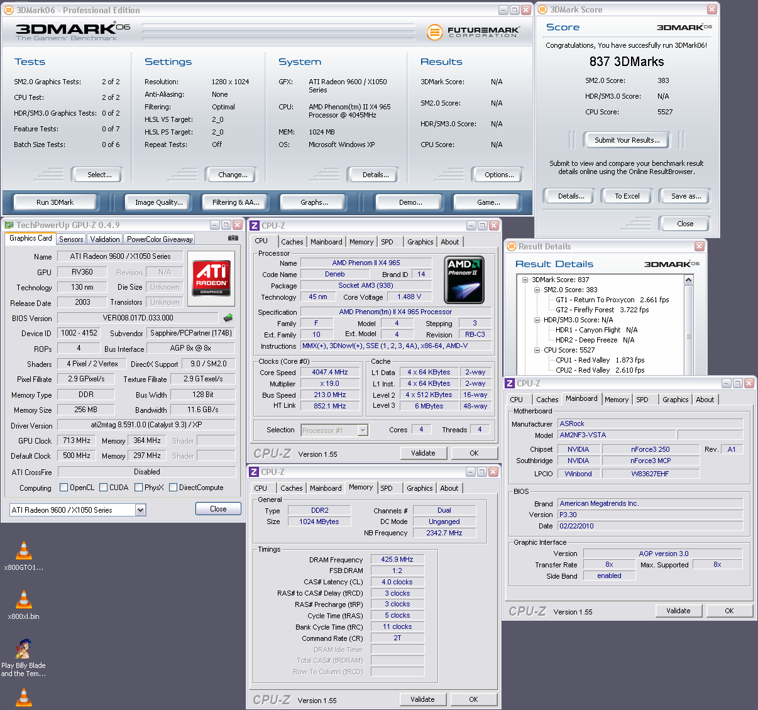This screenshot has width=758, height=710.
Task: Open Image Quality... settings
Action: point(159,202)
